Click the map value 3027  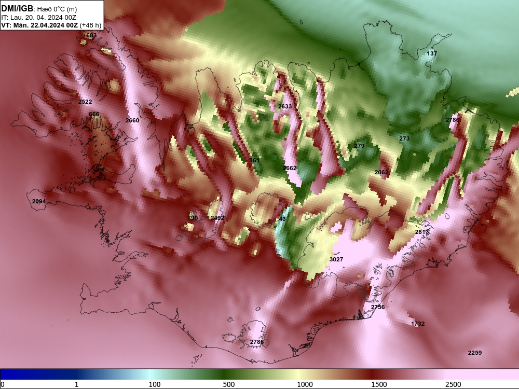point(336,259)
